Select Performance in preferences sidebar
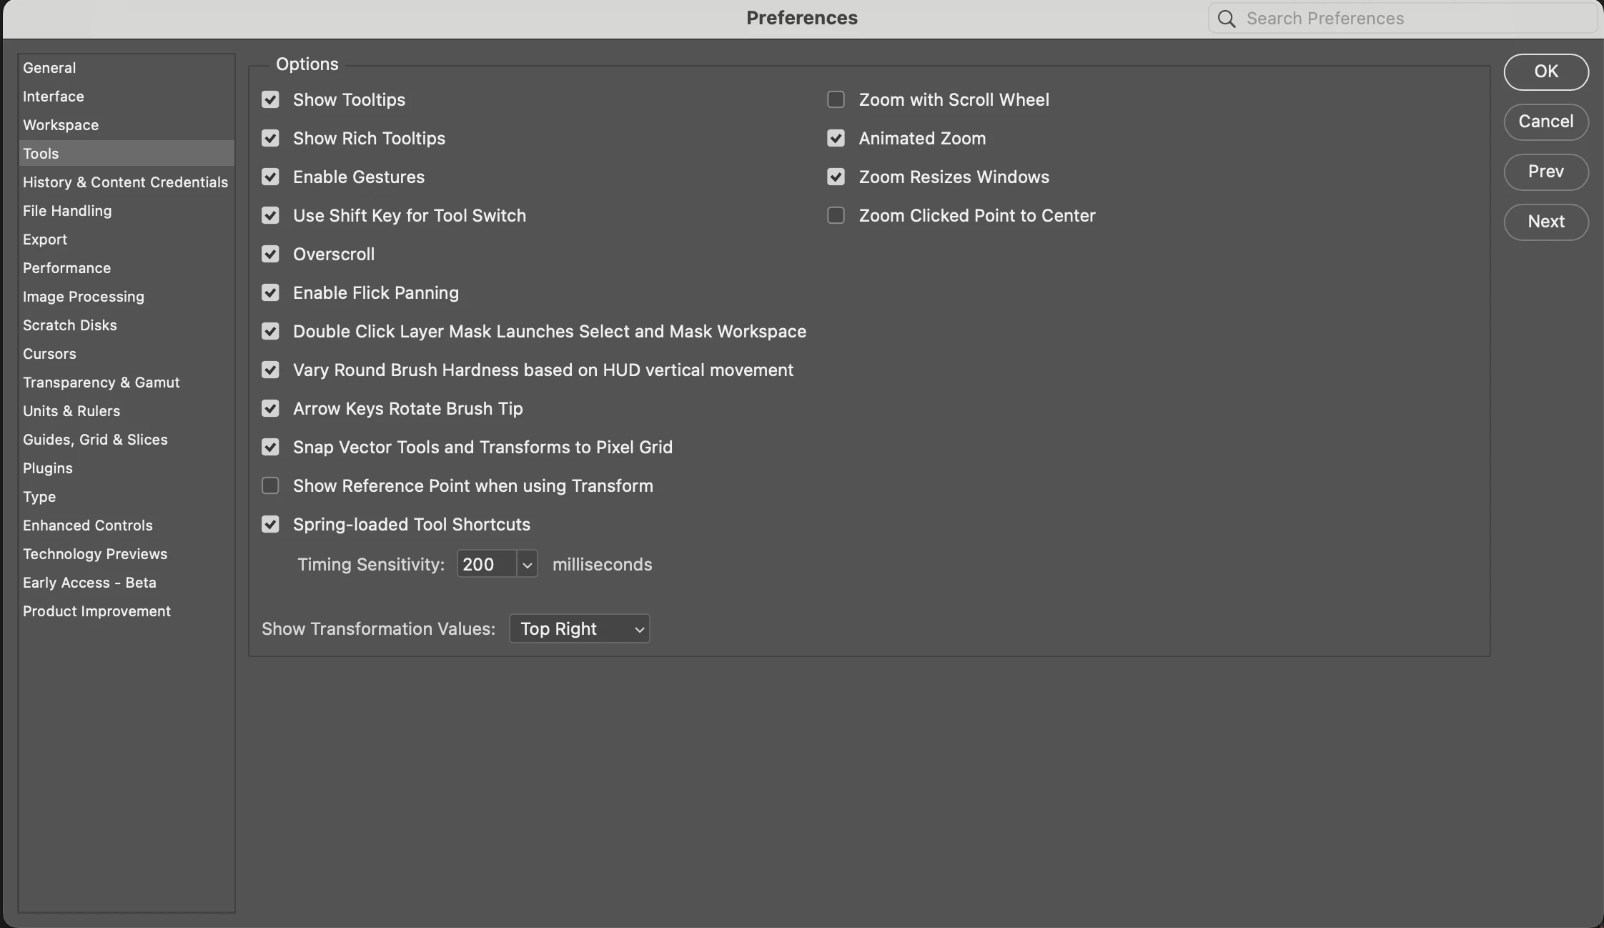The width and height of the screenshot is (1604, 928). [x=66, y=268]
